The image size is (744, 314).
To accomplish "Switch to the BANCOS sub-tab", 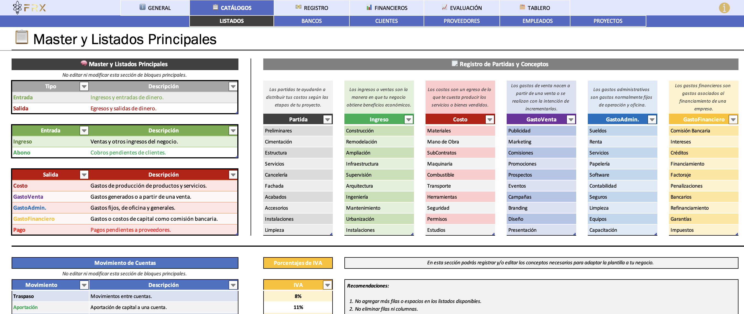I will (311, 21).
